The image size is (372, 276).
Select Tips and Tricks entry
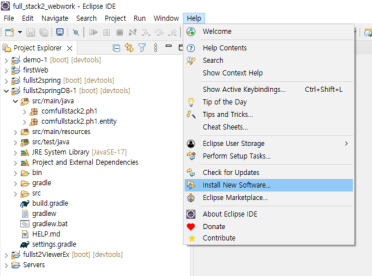(x=269, y=115)
